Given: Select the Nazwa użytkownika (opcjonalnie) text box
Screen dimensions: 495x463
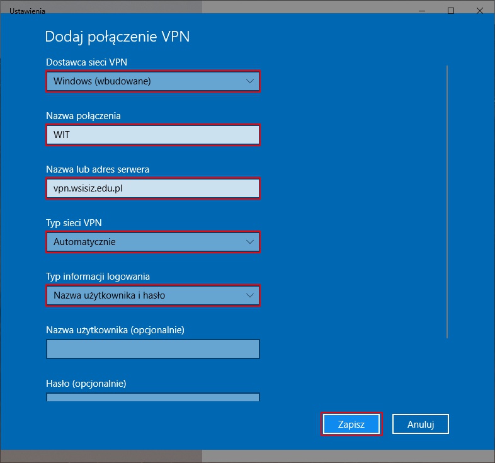Looking at the screenshot, I should tap(152, 349).
